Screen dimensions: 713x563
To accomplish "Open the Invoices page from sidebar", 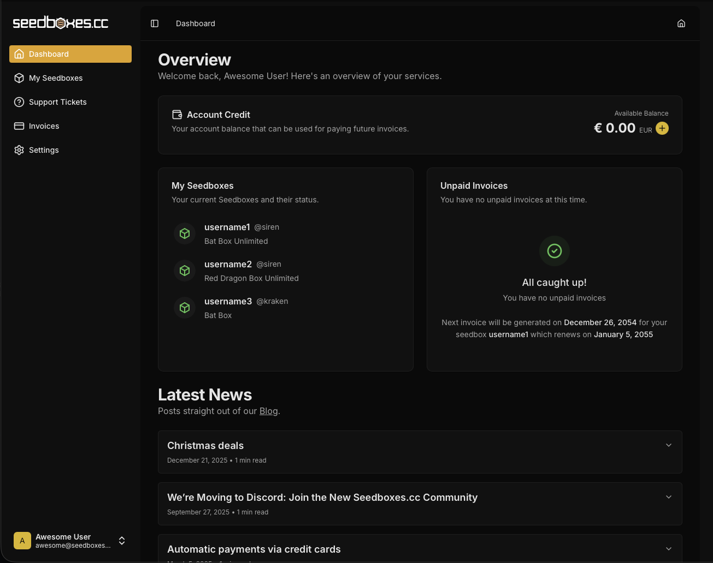I will coord(44,126).
